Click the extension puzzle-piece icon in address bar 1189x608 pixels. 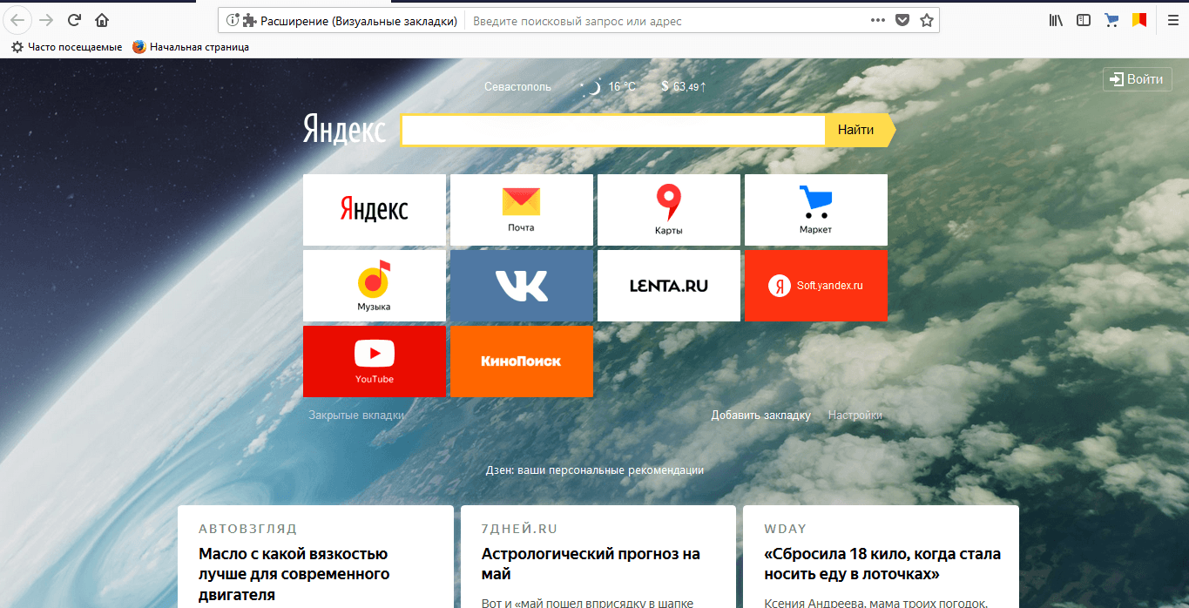(x=250, y=20)
